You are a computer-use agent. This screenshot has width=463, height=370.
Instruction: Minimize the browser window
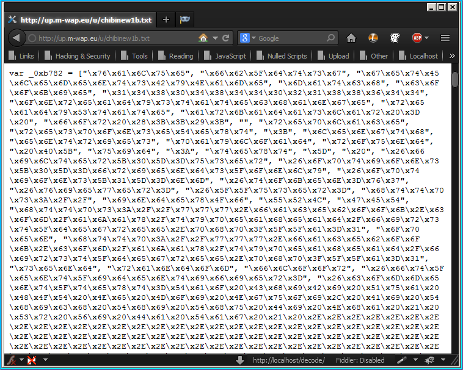pos(431,7)
